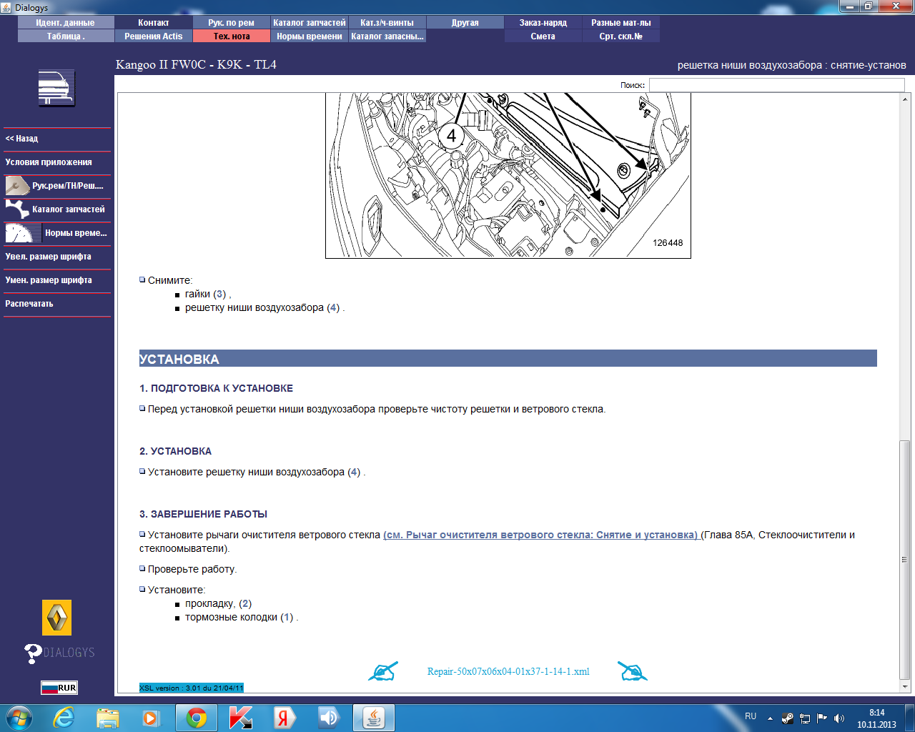
Task: Click the Поиск search field
Action: pos(776,85)
